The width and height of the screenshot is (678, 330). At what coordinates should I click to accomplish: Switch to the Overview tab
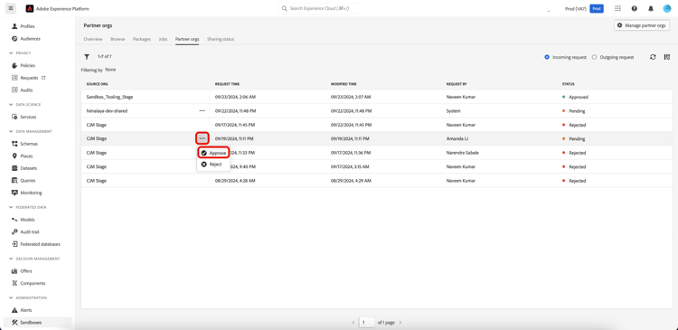(x=93, y=39)
